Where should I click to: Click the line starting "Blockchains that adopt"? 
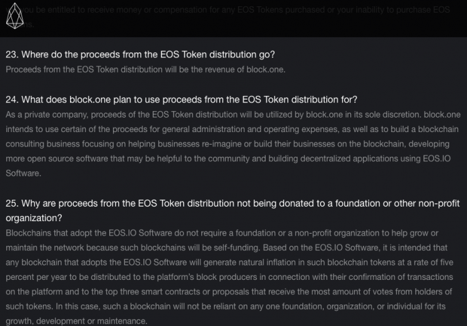pos(222,233)
